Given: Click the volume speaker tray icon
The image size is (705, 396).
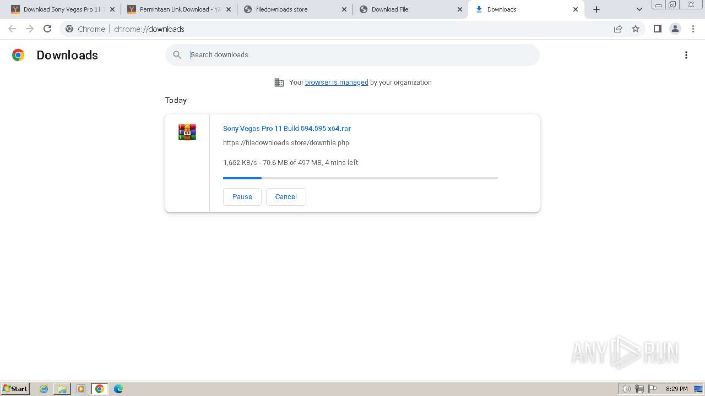Looking at the screenshot, I should [x=626, y=389].
